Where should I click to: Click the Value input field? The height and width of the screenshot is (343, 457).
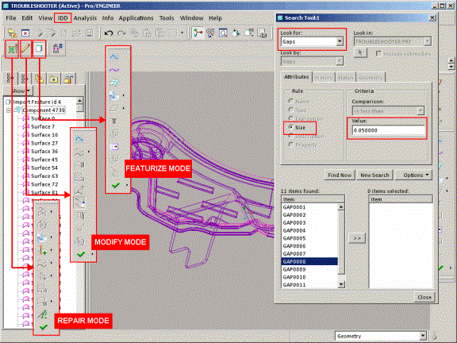tap(388, 130)
